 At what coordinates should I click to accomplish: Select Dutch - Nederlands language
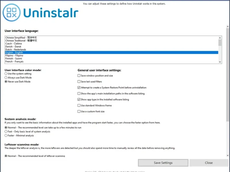tap(112, 50)
